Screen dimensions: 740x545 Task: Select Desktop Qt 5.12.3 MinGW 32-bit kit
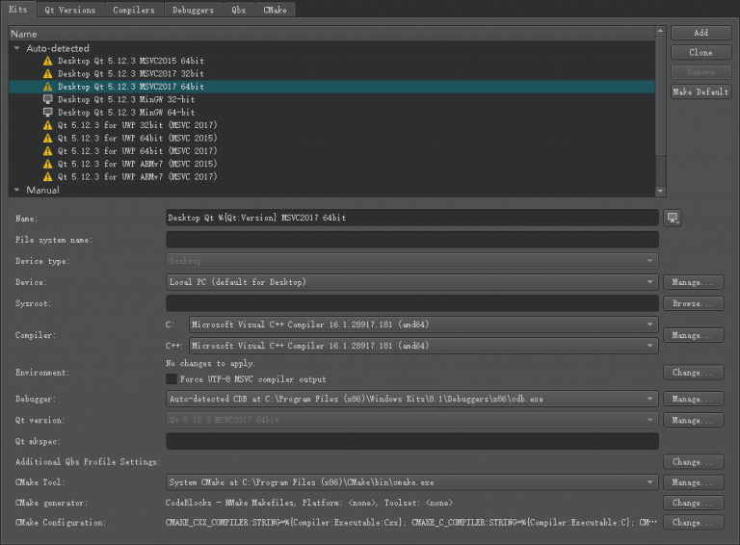332,99
